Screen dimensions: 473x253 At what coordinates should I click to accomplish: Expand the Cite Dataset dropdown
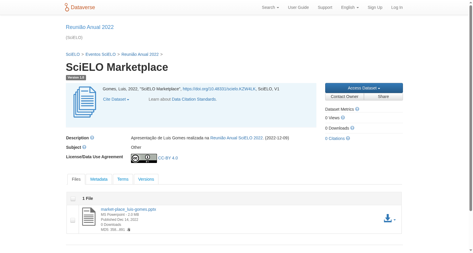[116, 99]
